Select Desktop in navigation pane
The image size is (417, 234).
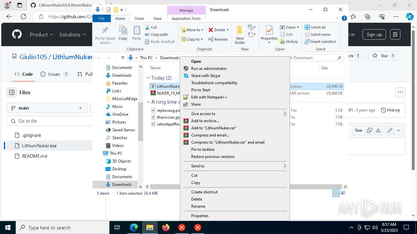click(119, 169)
